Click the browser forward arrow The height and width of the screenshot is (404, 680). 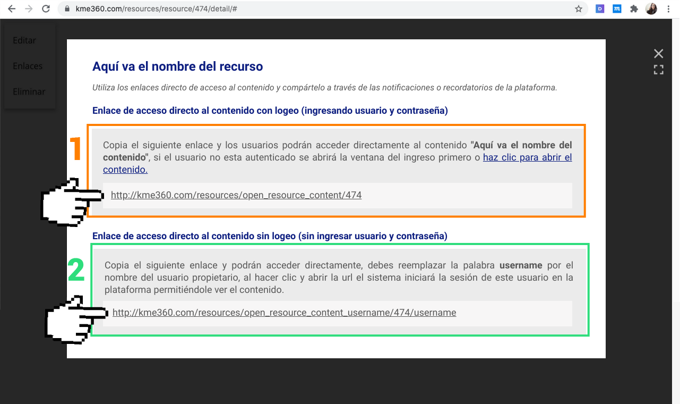(29, 9)
